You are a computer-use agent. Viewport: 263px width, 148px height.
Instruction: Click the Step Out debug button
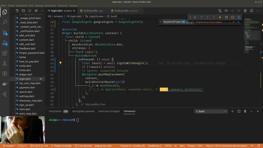coord(214,17)
